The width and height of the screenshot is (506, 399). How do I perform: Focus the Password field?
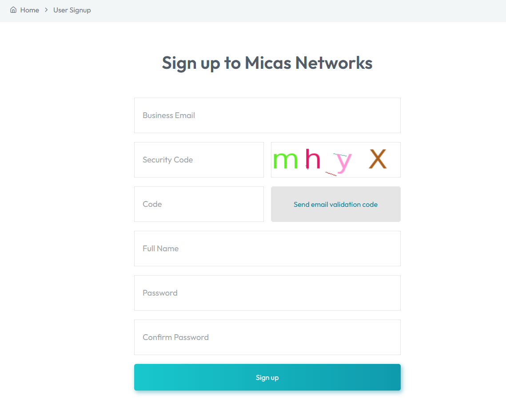(x=267, y=293)
